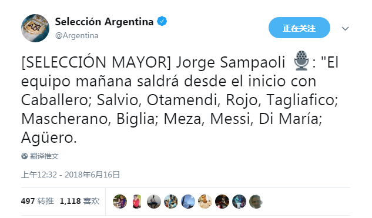Expand the tweet options chevron
This screenshot has width=372, height=218.
(x=345, y=29)
